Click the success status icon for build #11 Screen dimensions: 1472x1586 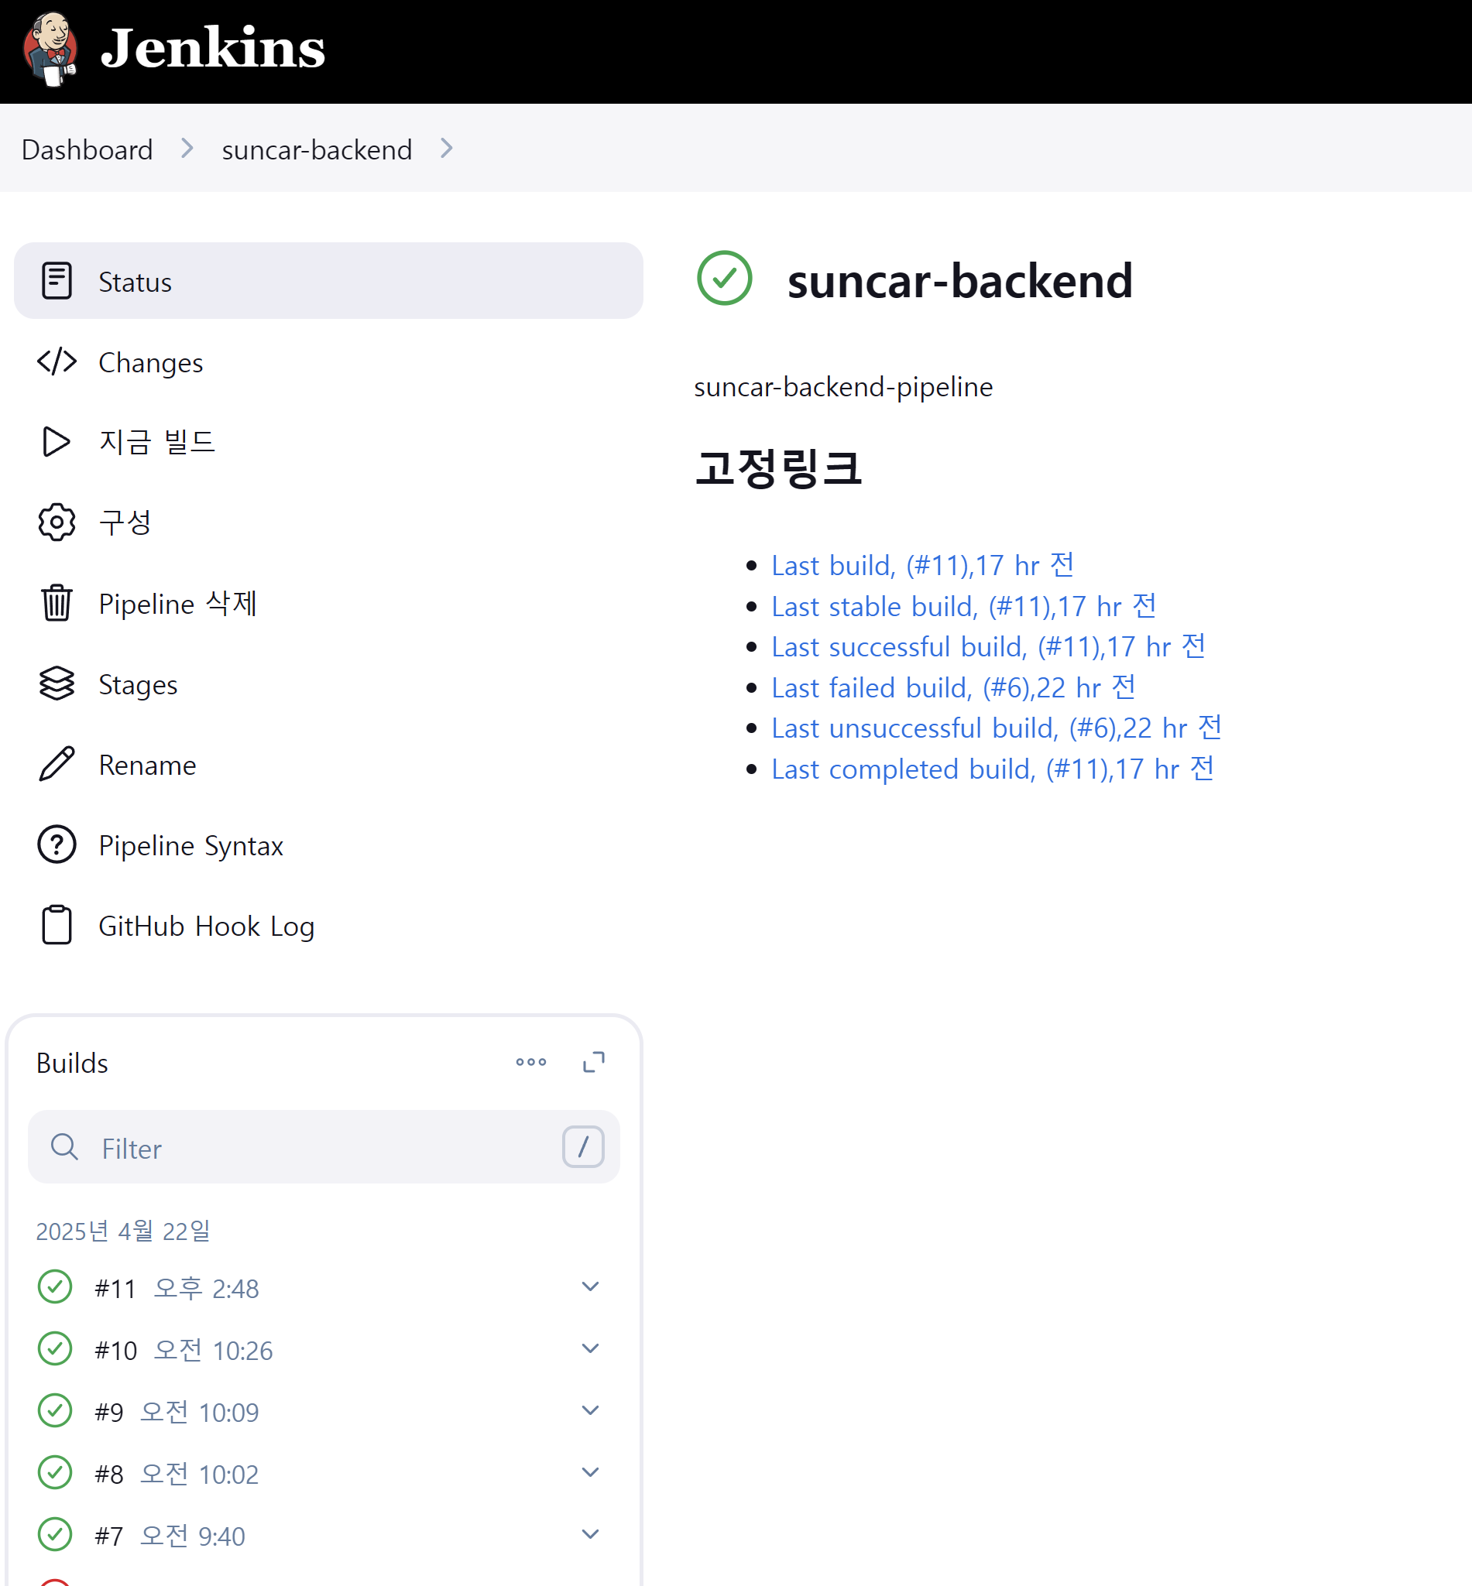pyautogui.click(x=55, y=1286)
